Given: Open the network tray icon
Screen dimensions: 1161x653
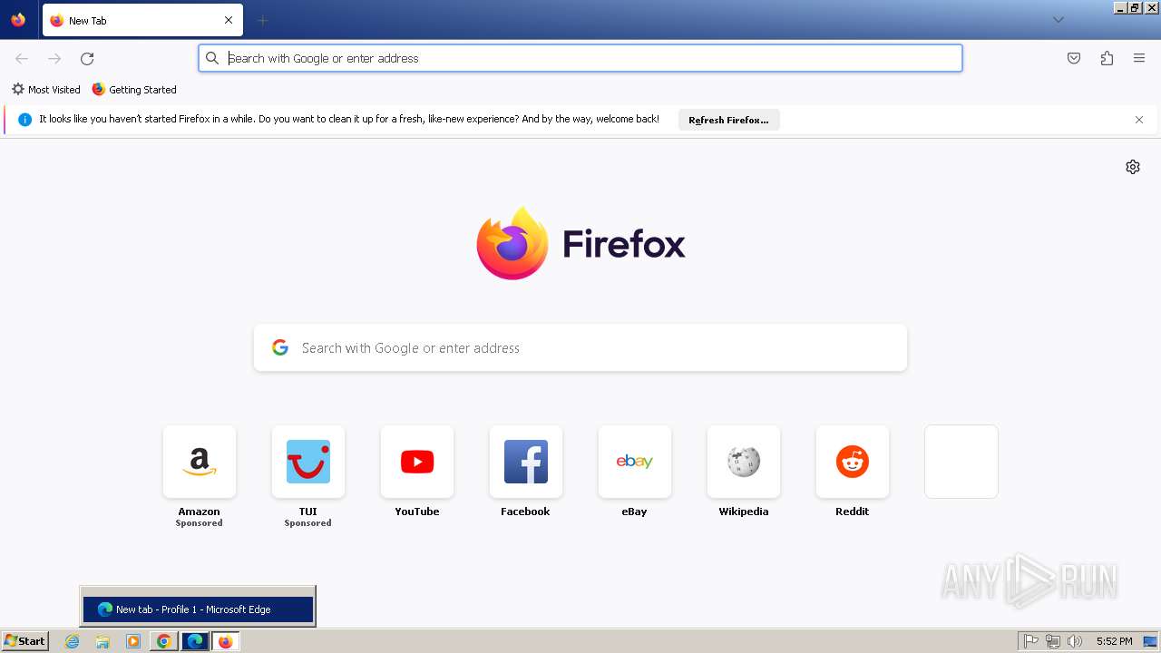Looking at the screenshot, I should [x=1053, y=641].
